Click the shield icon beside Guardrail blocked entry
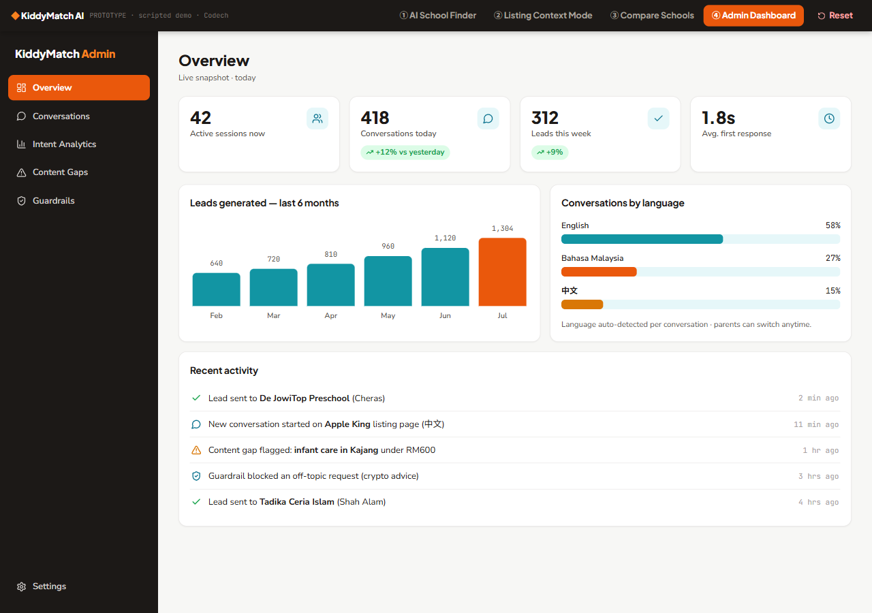Image resolution: width=872 pixels, height=613 pixels. 196,476
